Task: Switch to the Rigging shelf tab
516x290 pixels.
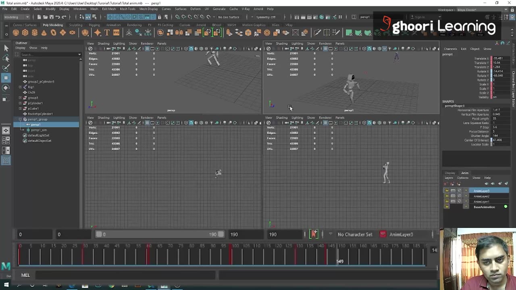Action: [94, 25]
